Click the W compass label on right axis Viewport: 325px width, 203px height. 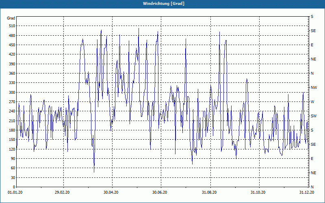point(312,102)
